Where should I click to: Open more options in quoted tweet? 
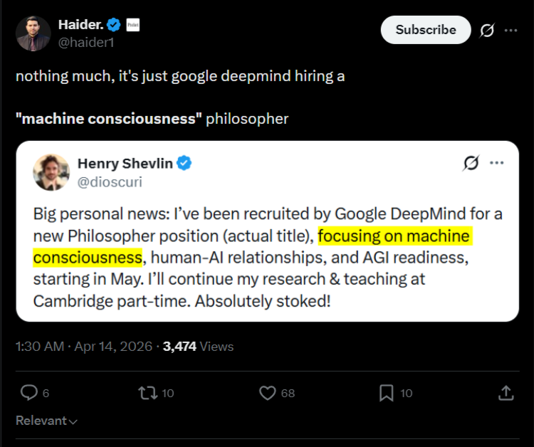pos(496,163)
